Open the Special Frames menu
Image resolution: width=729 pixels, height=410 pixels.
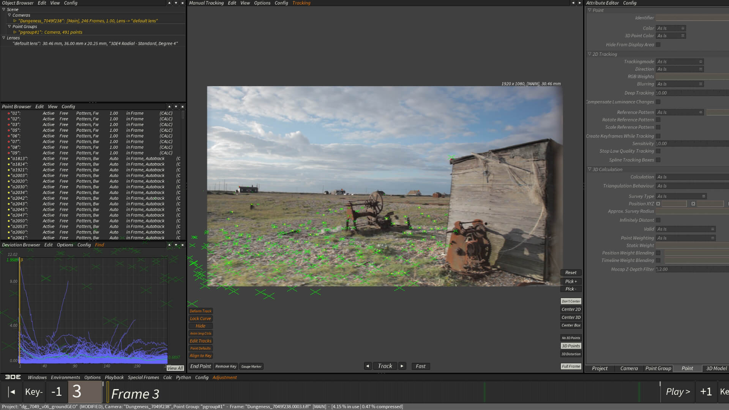tap(143, 377)
